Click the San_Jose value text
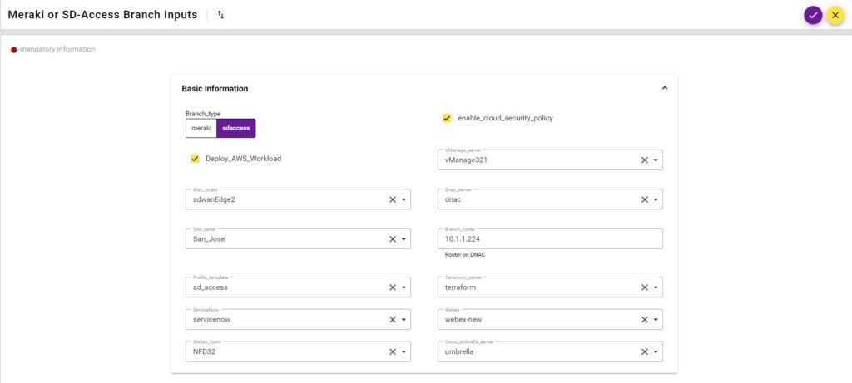The width and height of the screenshot is (852, 383). (x=209, y=239)
